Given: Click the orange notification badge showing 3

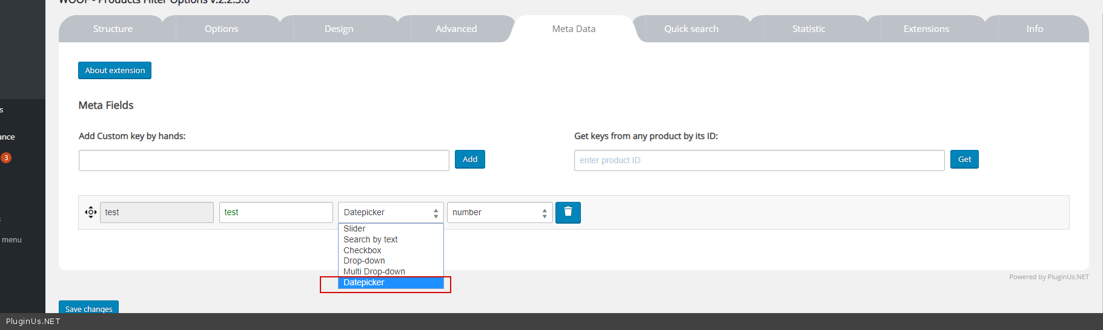Looking at the screenshot, I should (6, 158).
